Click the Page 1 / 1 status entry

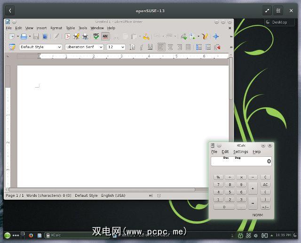[x=15, y=195]
